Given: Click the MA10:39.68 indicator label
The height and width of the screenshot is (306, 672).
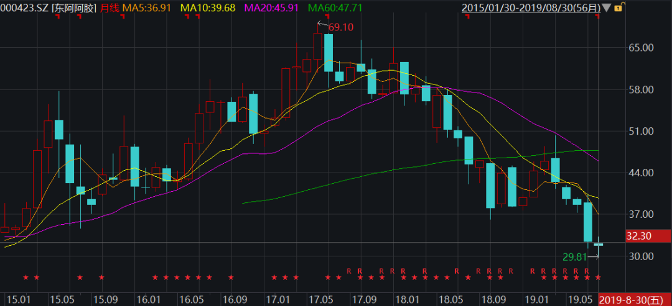Looking at the screenshot, I should [208, 8].
